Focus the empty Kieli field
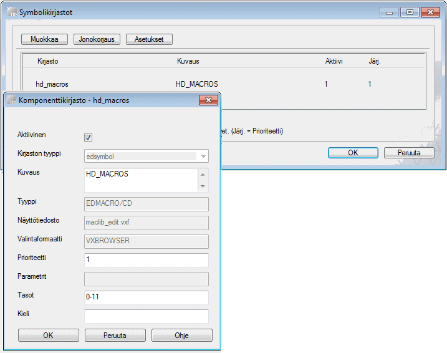Viewport: 447px width, 353px height. (146, 316)
